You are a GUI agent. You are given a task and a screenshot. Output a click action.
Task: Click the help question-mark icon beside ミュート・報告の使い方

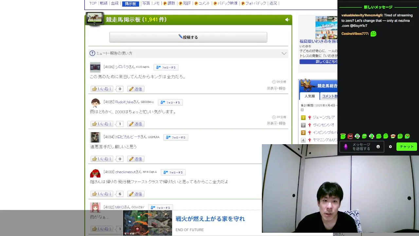pos(92,53)
